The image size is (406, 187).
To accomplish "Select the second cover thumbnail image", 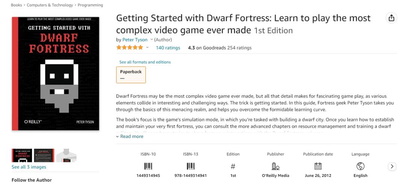I will (44, 155).
